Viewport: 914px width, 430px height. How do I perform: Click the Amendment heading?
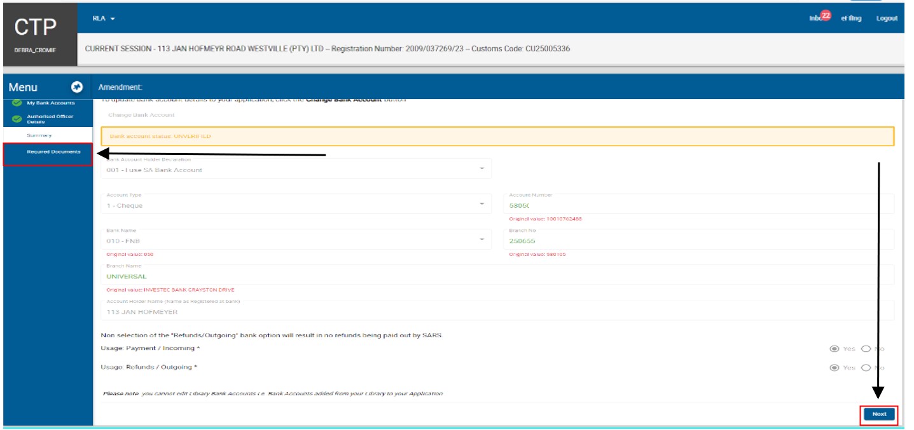[x=120, y=87]
